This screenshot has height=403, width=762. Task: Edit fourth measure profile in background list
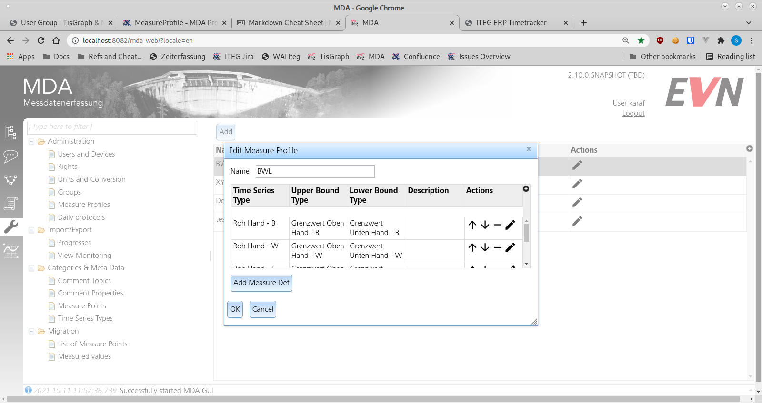point(577,221)
